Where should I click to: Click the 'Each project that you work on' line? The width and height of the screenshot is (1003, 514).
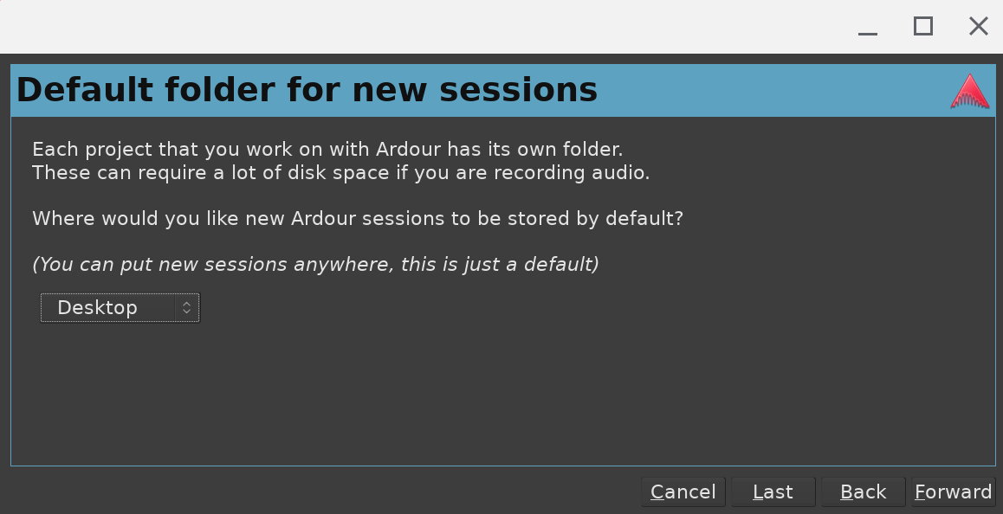tap(327, 149)
